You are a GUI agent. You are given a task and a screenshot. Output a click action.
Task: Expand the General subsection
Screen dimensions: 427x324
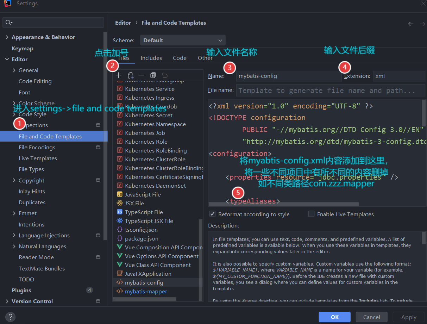[x=14, y=70]
